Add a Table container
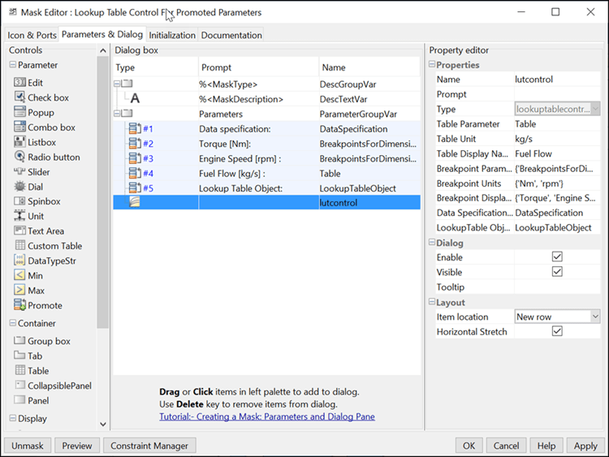The image size is (609, 457). coord(32,371)
